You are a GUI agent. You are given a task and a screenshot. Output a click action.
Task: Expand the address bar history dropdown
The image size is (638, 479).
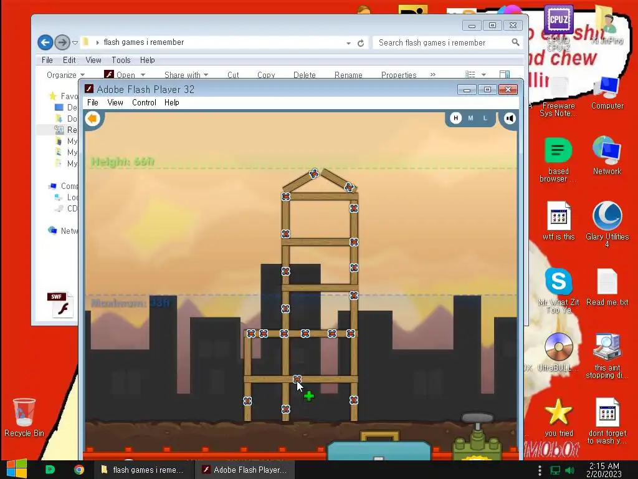tap(349, 43)
